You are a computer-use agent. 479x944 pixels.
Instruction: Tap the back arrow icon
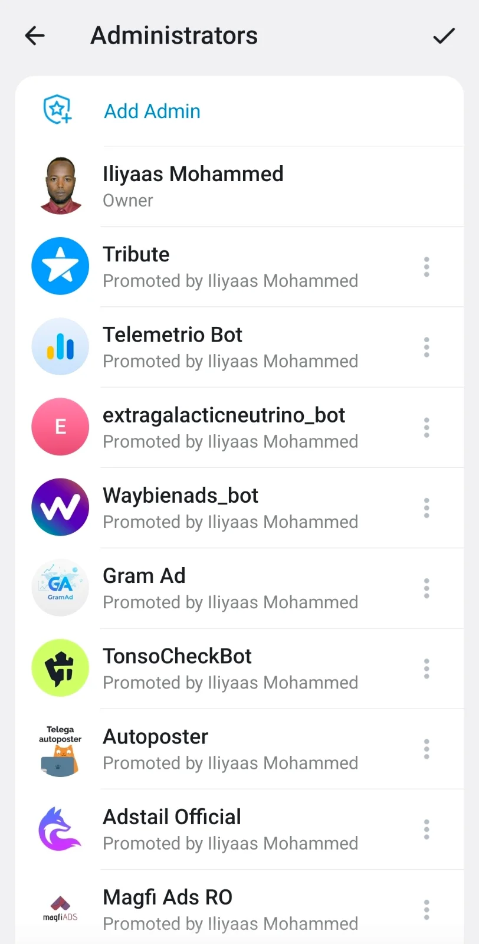click(x=35, y=36)
